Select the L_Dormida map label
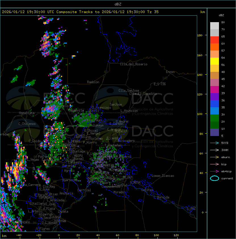236x239 pixels. (x=161, y=197)
